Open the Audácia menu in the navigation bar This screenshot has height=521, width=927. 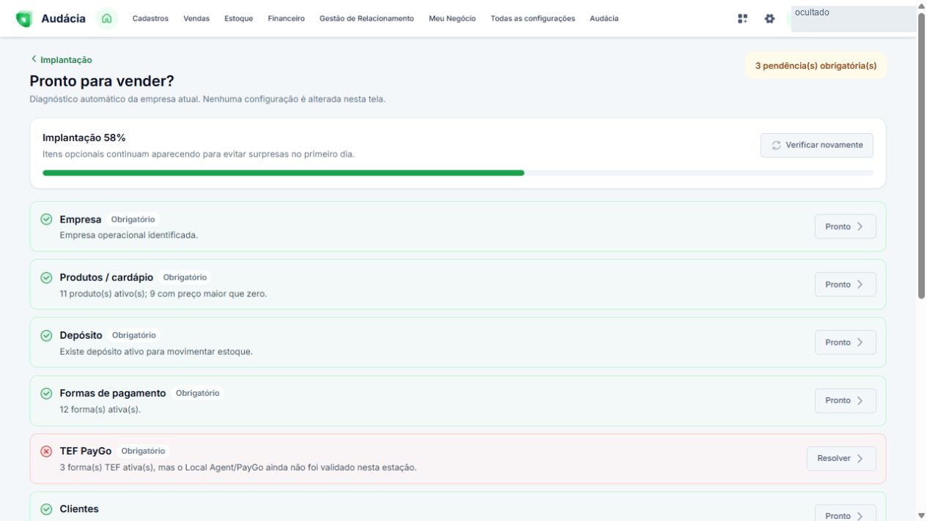coord(604,18)
